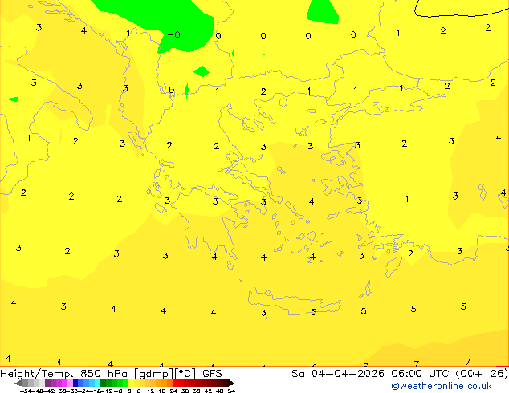Click the small green diamond patch on the map

click(202, 71)
